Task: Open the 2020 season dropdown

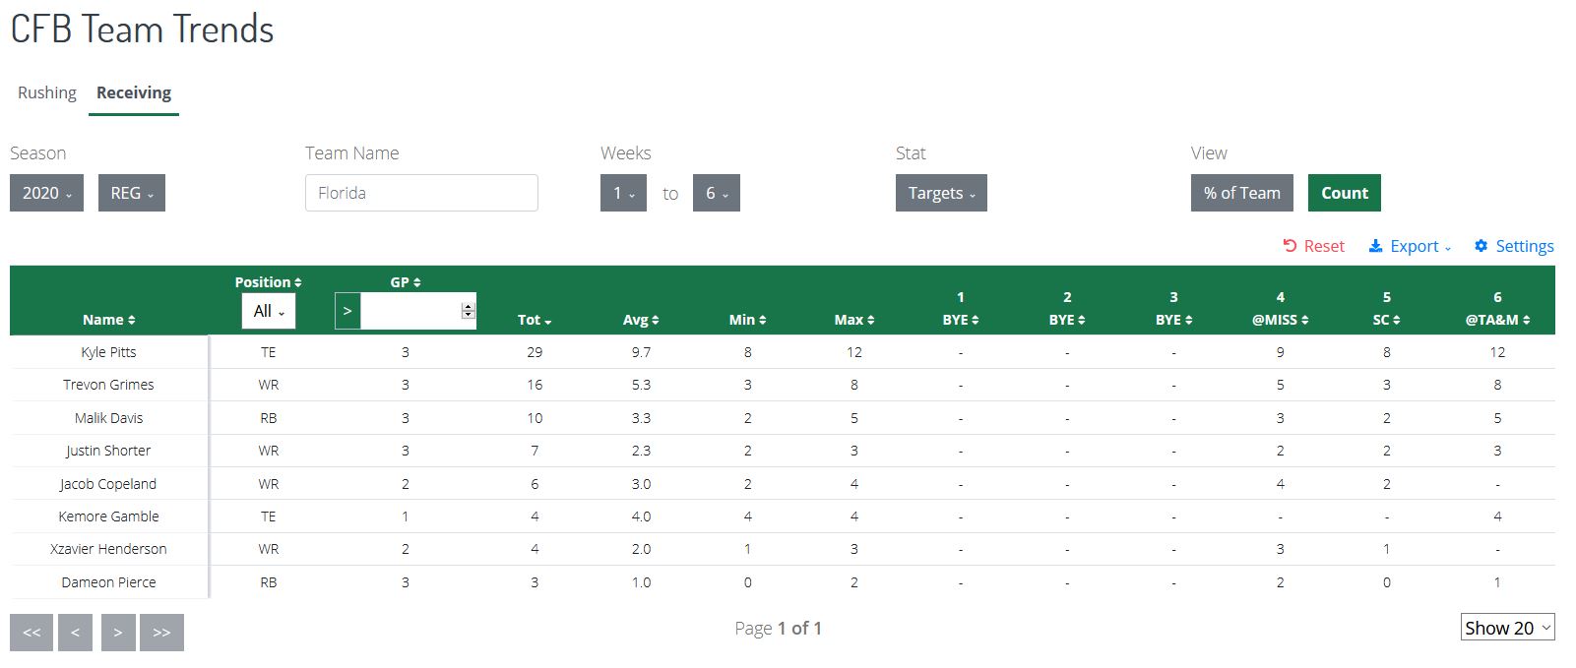Action: pos(46,193)
